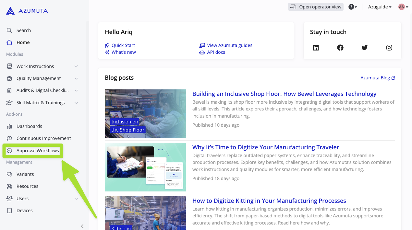The width and height of the screenshot is (412, 230).
Task: Click the LinkedIn icon in Stay in touch
Action: 316,48
